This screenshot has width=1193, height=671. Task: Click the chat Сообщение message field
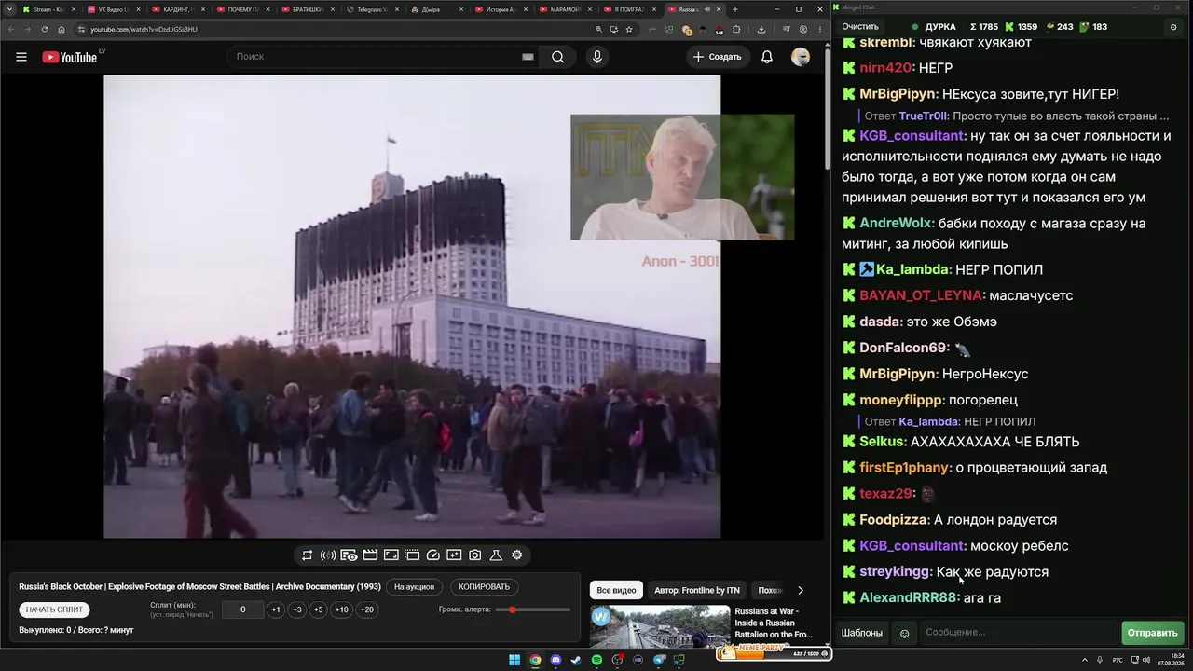point(1017,633)
